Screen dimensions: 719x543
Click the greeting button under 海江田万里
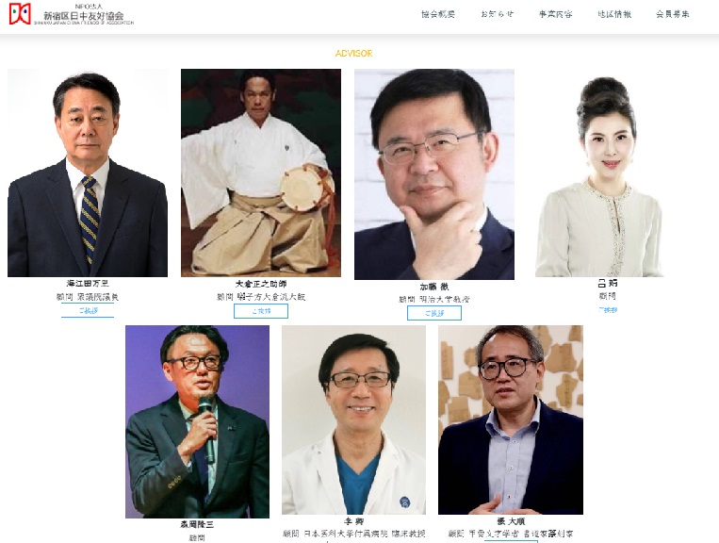pos(88,310)
